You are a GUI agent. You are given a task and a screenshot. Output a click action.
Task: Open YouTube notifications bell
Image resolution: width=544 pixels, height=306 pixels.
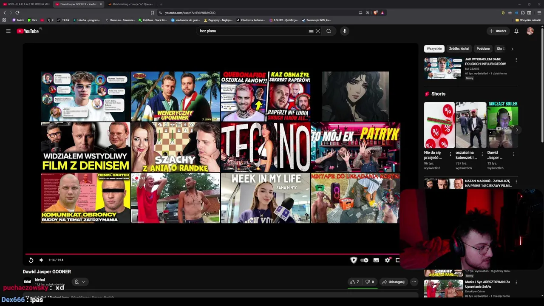[x=516, y=31]
